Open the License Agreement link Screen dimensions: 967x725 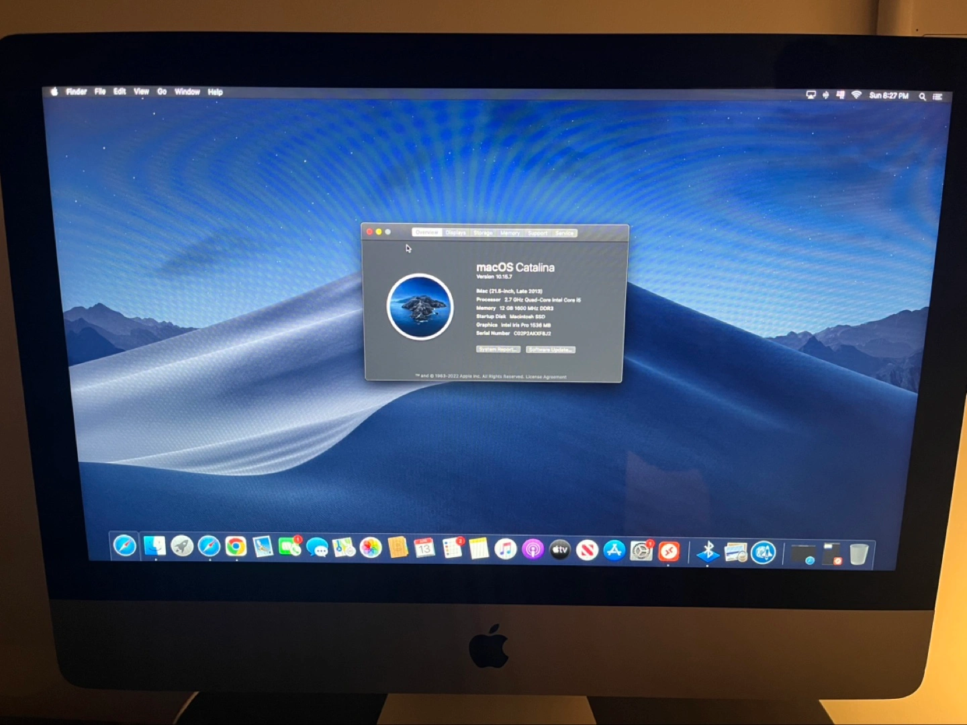(546, 377)
